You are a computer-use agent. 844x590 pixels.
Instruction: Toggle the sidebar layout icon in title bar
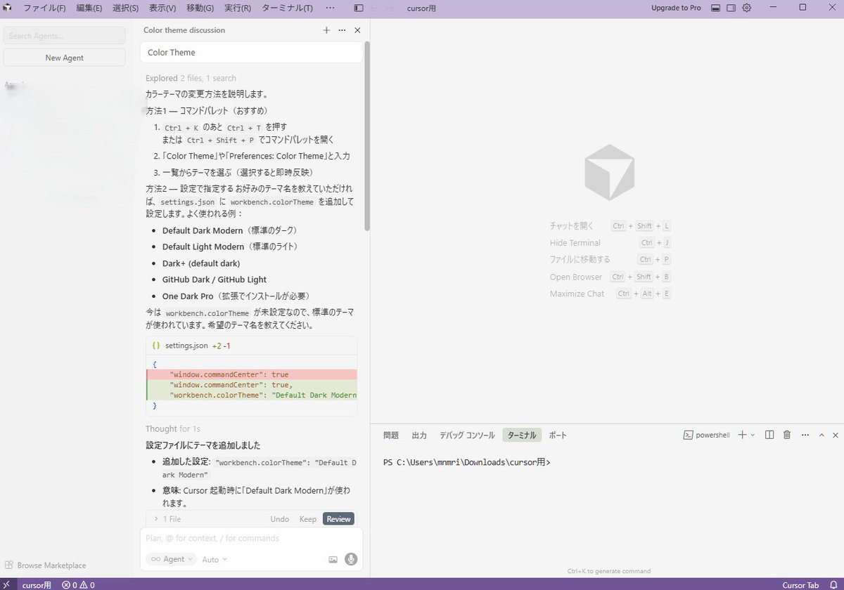[359, 8]
